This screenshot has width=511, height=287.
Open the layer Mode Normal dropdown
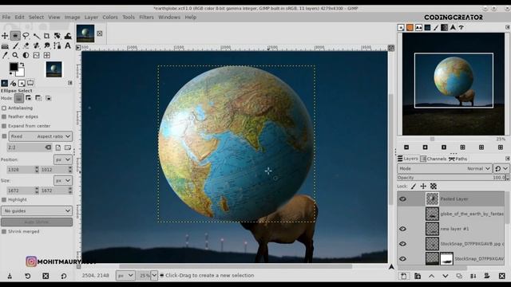click(x=445, y=168)
